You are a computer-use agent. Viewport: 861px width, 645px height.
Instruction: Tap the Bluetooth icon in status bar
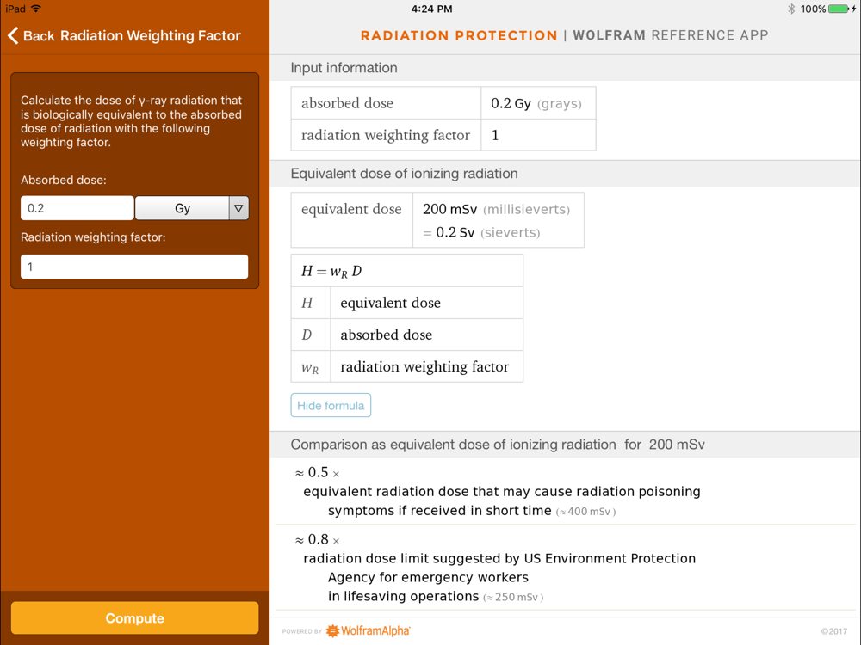coord(791,9)
